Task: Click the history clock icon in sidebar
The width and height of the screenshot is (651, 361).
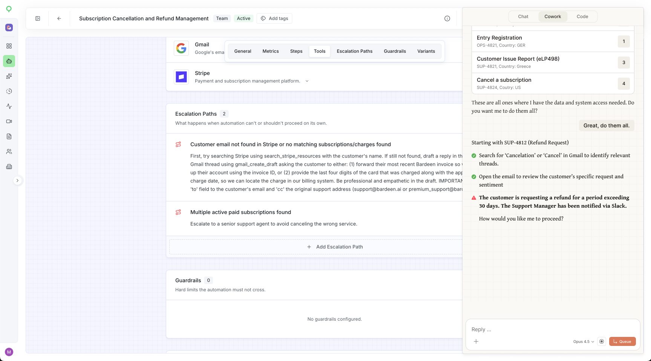Action: point(9,91)
